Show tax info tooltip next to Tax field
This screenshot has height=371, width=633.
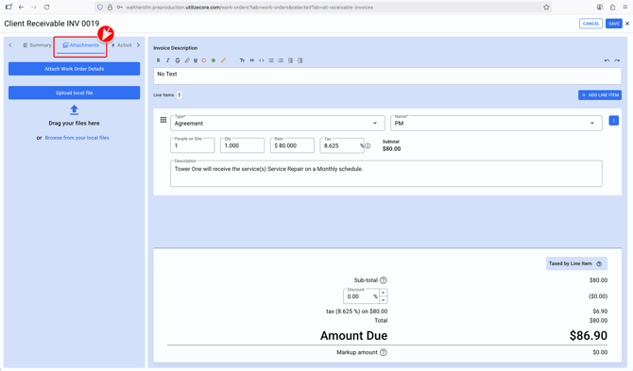point(368,146)
